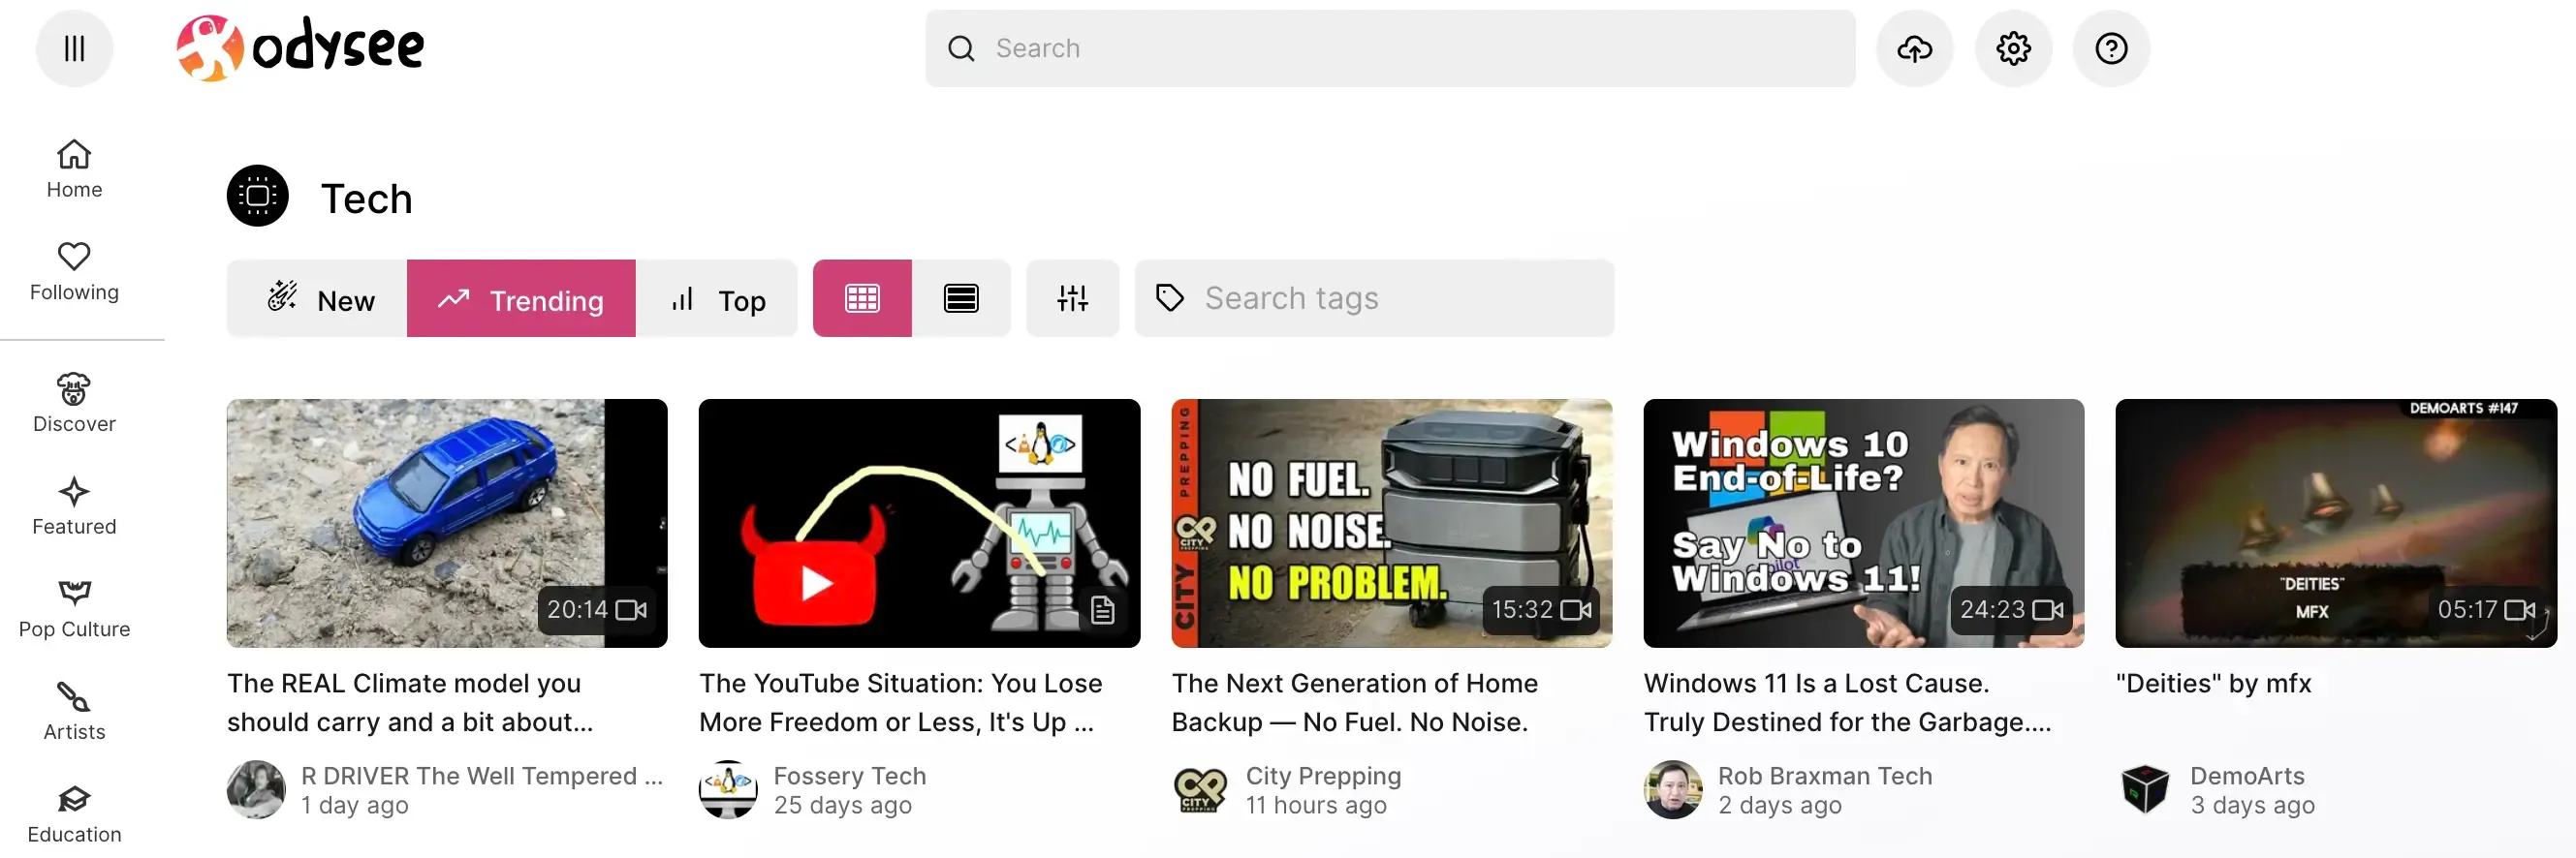
Task: Visit Rob Braxman Tech channel name
Action: (1824, 775)
